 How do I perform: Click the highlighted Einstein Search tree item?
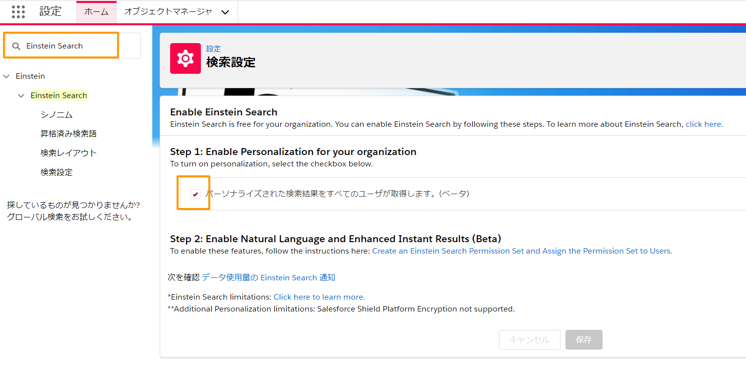tap(59, 96)
